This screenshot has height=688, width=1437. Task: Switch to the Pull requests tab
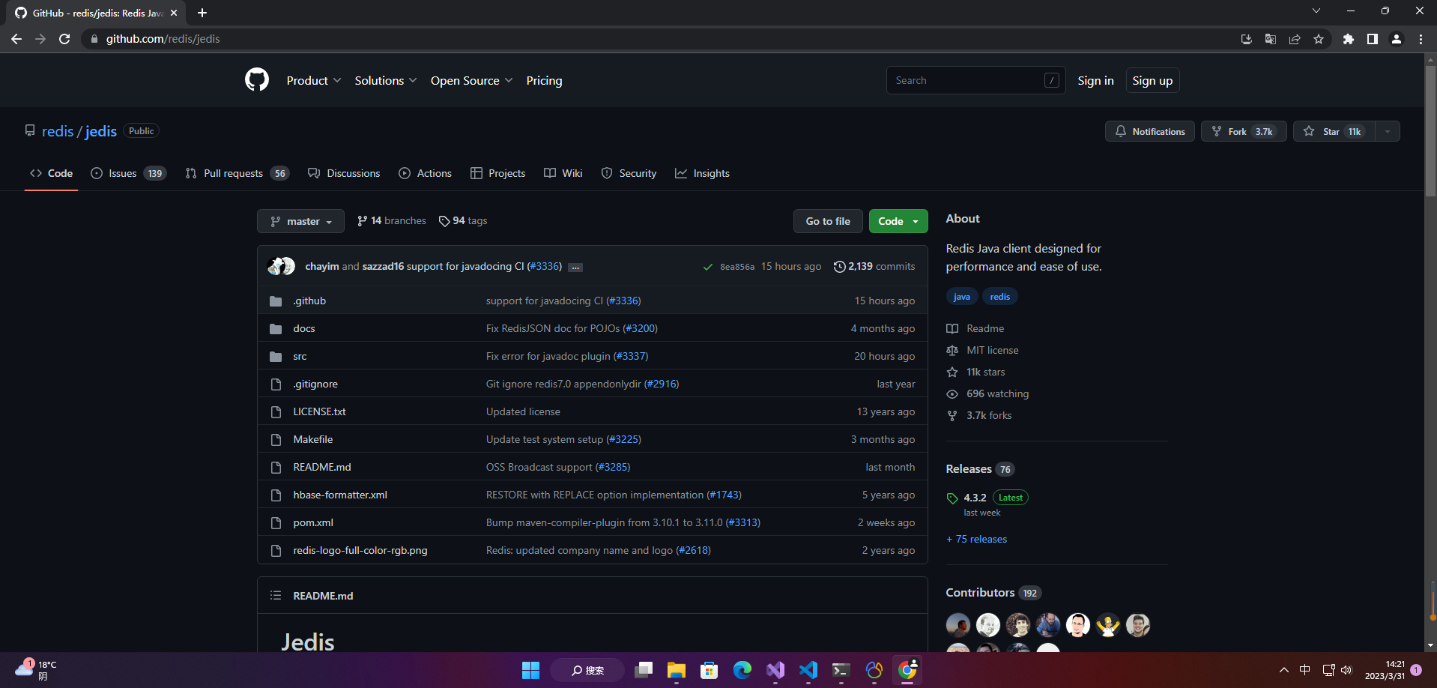point(237,173)
